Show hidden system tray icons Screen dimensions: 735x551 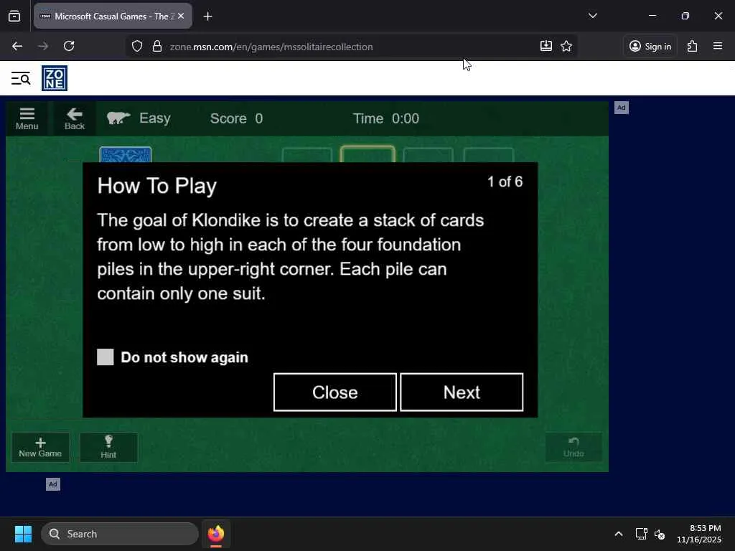619,534
